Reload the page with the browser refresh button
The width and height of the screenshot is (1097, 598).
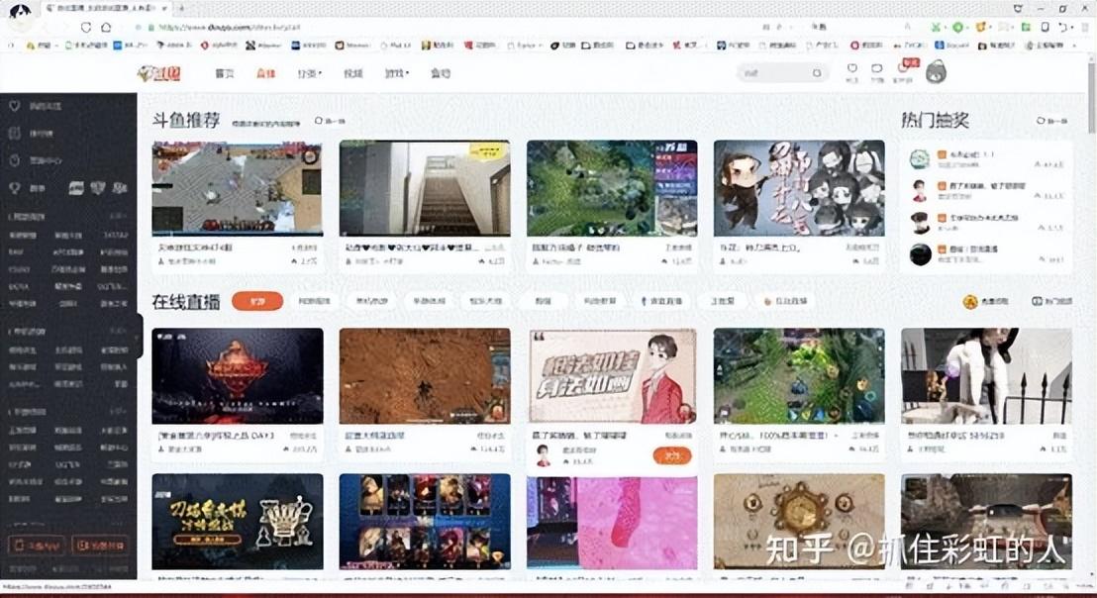pyautogui.click(x=86, y=28)
